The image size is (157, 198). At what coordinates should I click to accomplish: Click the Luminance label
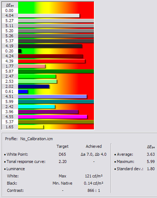pos(16,169)
